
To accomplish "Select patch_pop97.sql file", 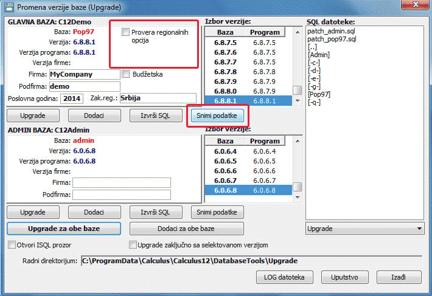I will coord(332,39).
